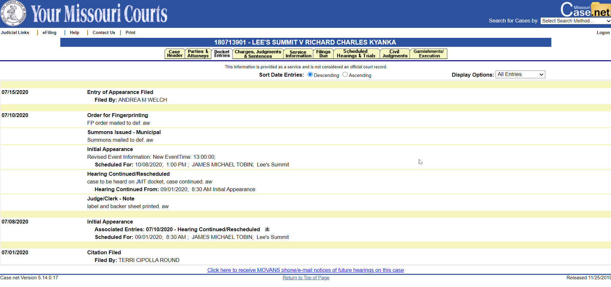Click the 07/01/2020 date entry

coord(15,252)
